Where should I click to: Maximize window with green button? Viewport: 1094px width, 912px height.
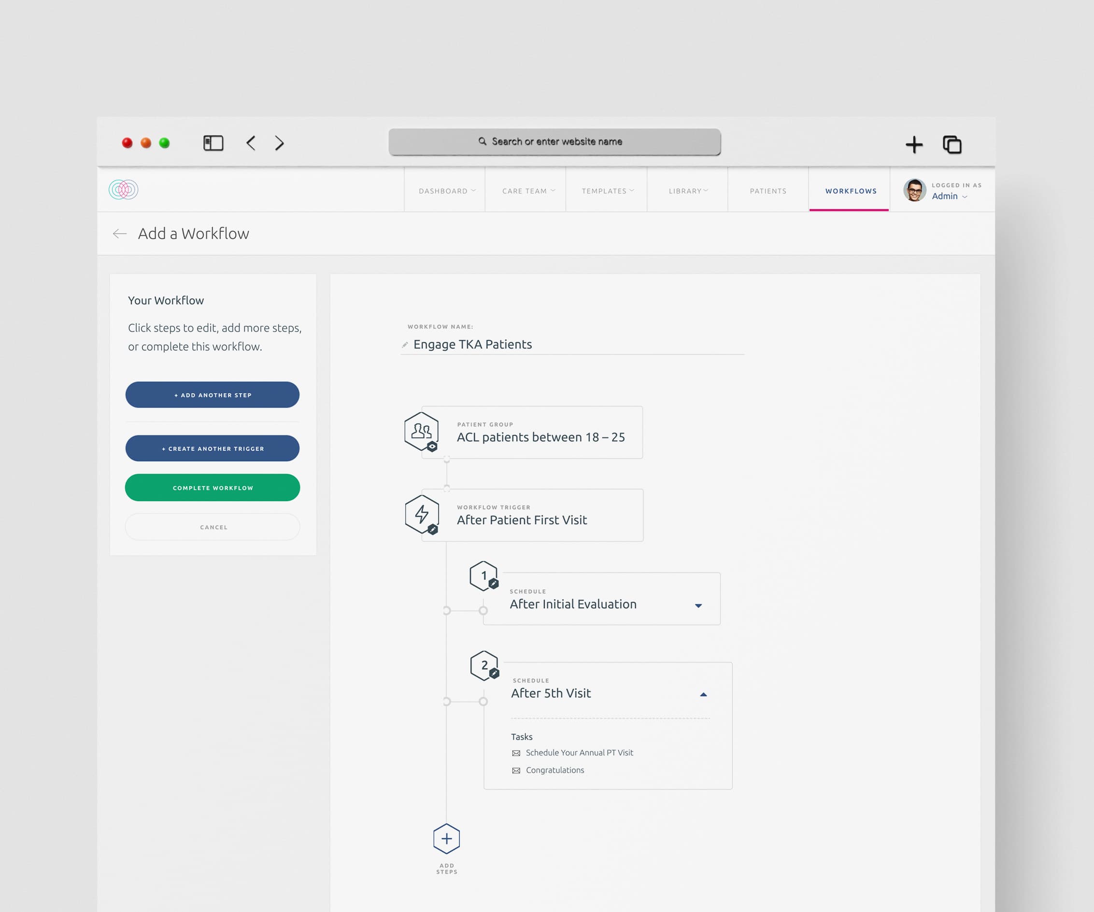[164, 143]
